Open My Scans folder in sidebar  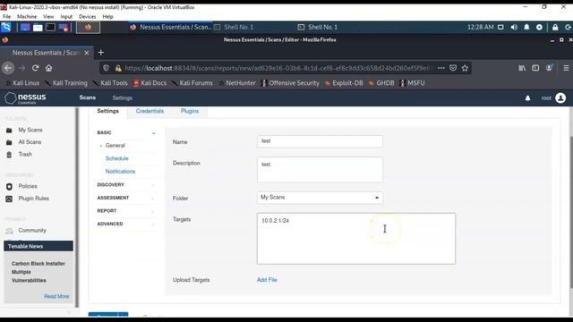click(30, 130)
